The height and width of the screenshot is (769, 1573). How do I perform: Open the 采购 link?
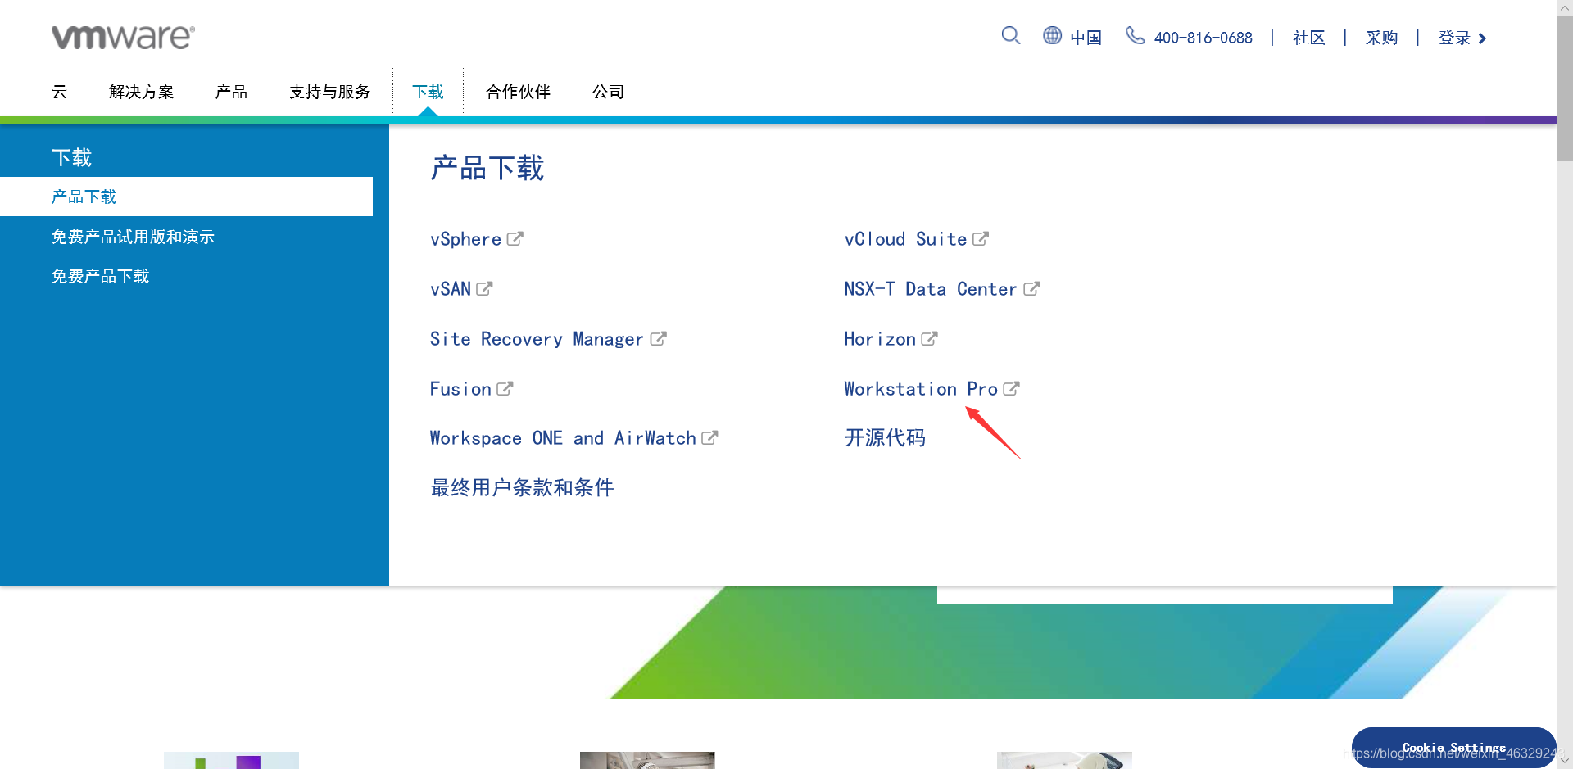click(x=1381, y=38)
